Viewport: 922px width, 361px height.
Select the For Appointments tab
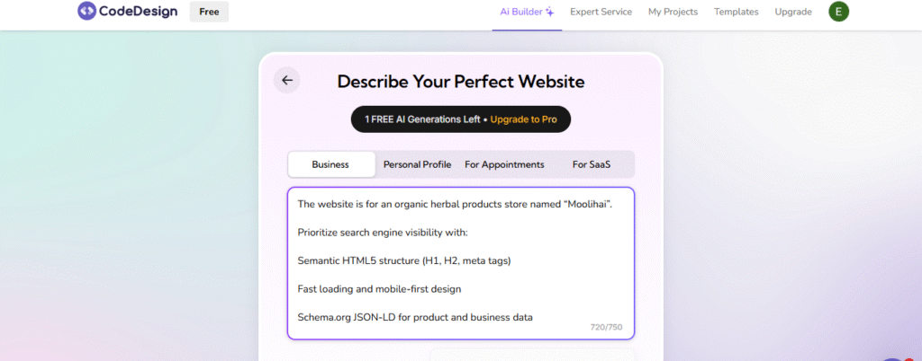(x=504, y=164)
